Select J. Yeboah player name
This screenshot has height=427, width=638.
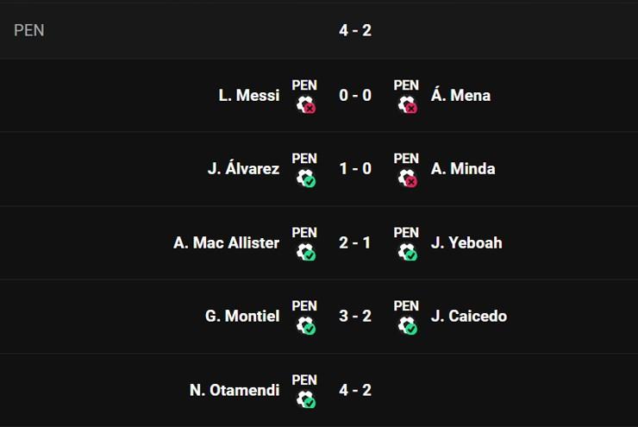466,242
